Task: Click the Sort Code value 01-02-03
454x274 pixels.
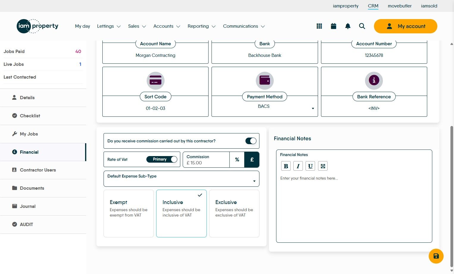Action: pos(155,108)
